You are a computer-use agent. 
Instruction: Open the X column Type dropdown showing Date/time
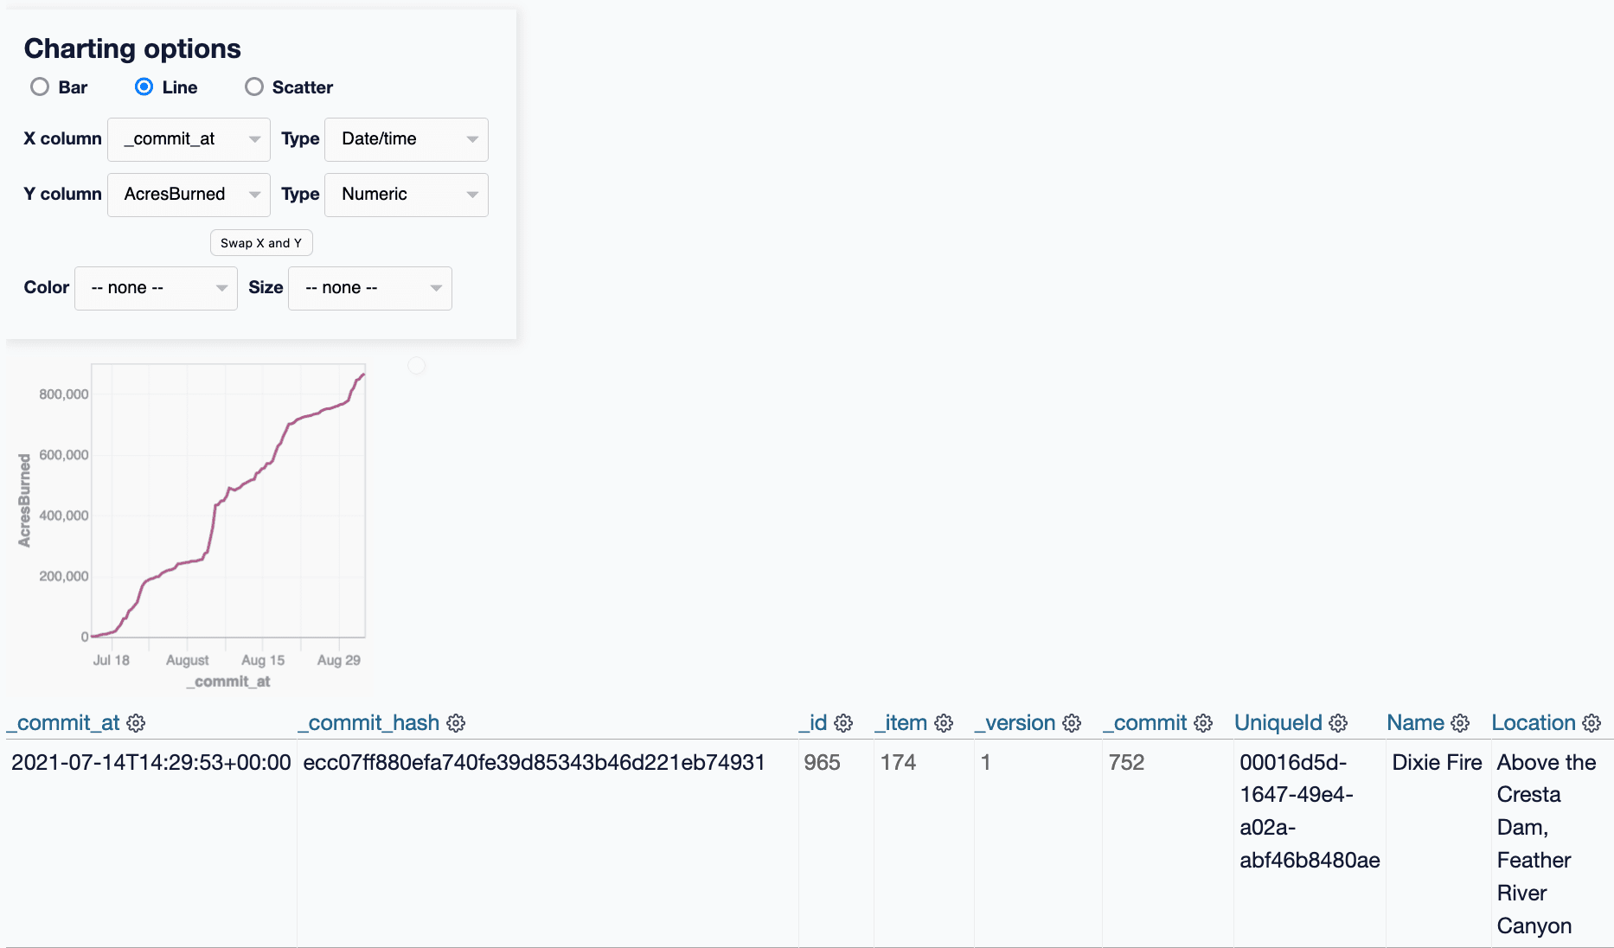click(407, 139)
